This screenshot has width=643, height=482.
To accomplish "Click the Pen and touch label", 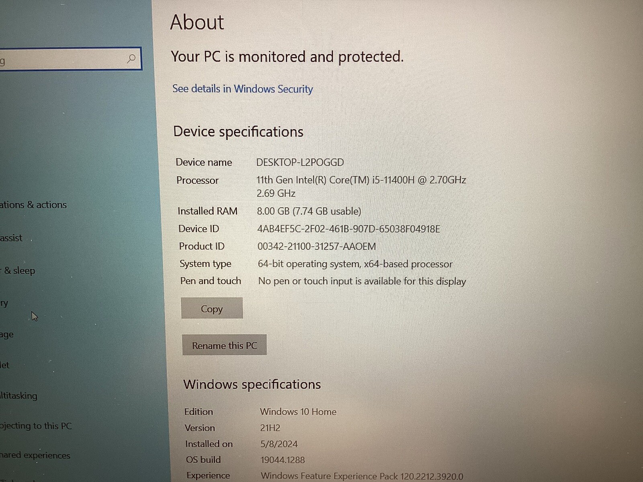I will [x=211, y=281].
